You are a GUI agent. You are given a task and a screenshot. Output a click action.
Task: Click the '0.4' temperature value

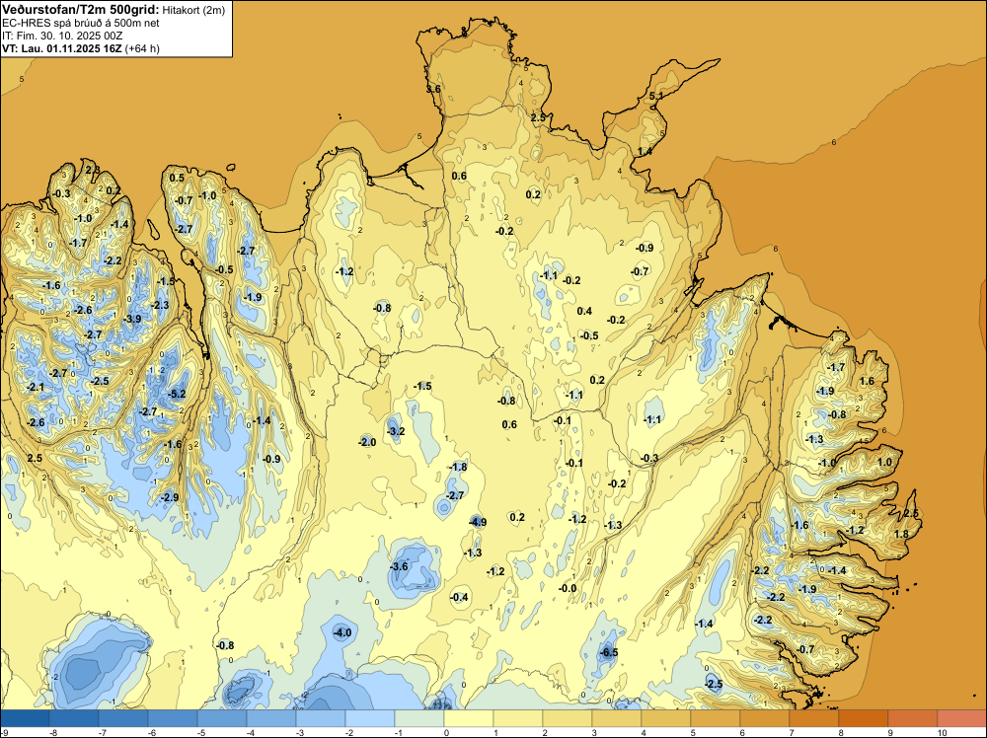pos(584,311)
